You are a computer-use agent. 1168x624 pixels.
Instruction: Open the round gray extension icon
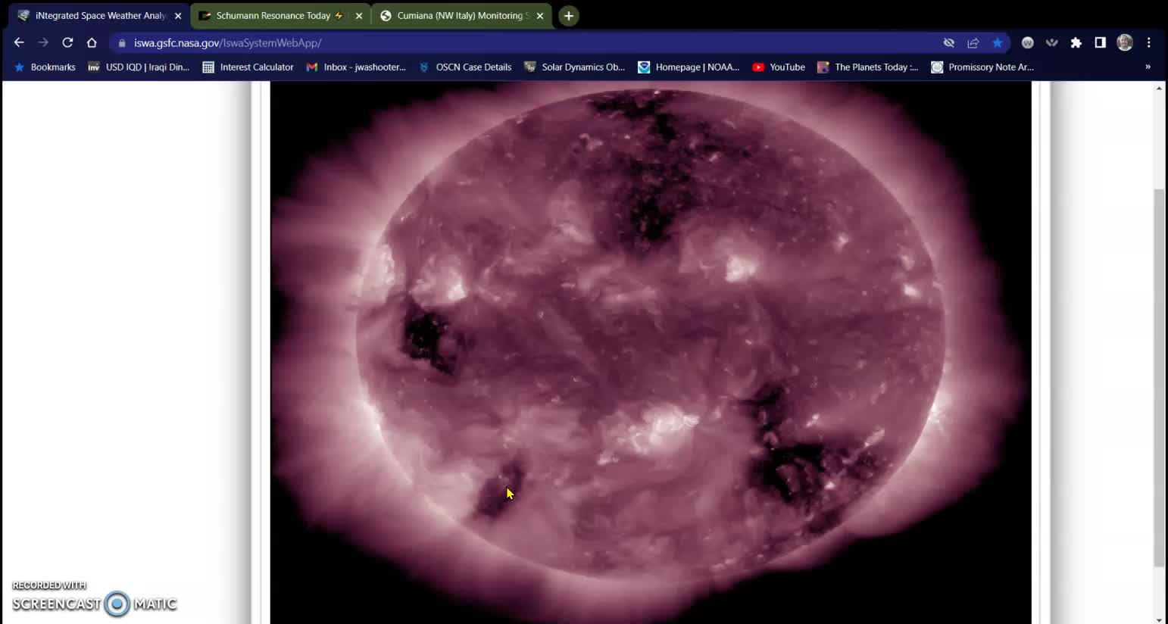1028,43
